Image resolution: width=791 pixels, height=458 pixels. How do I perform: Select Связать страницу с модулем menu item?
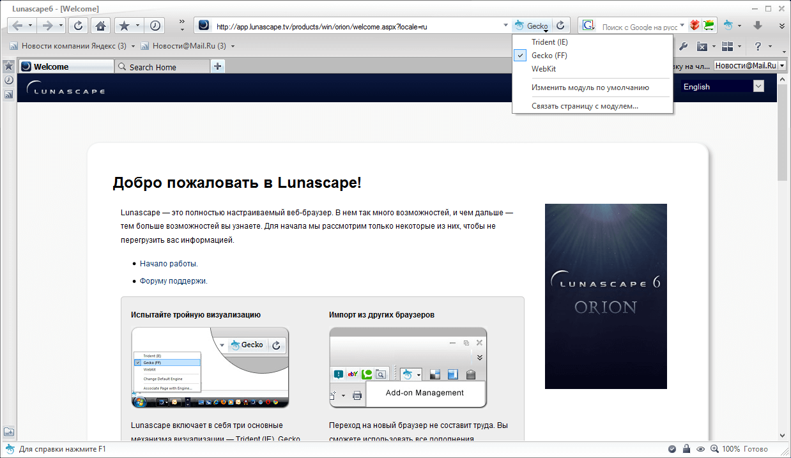click(592, 106)
